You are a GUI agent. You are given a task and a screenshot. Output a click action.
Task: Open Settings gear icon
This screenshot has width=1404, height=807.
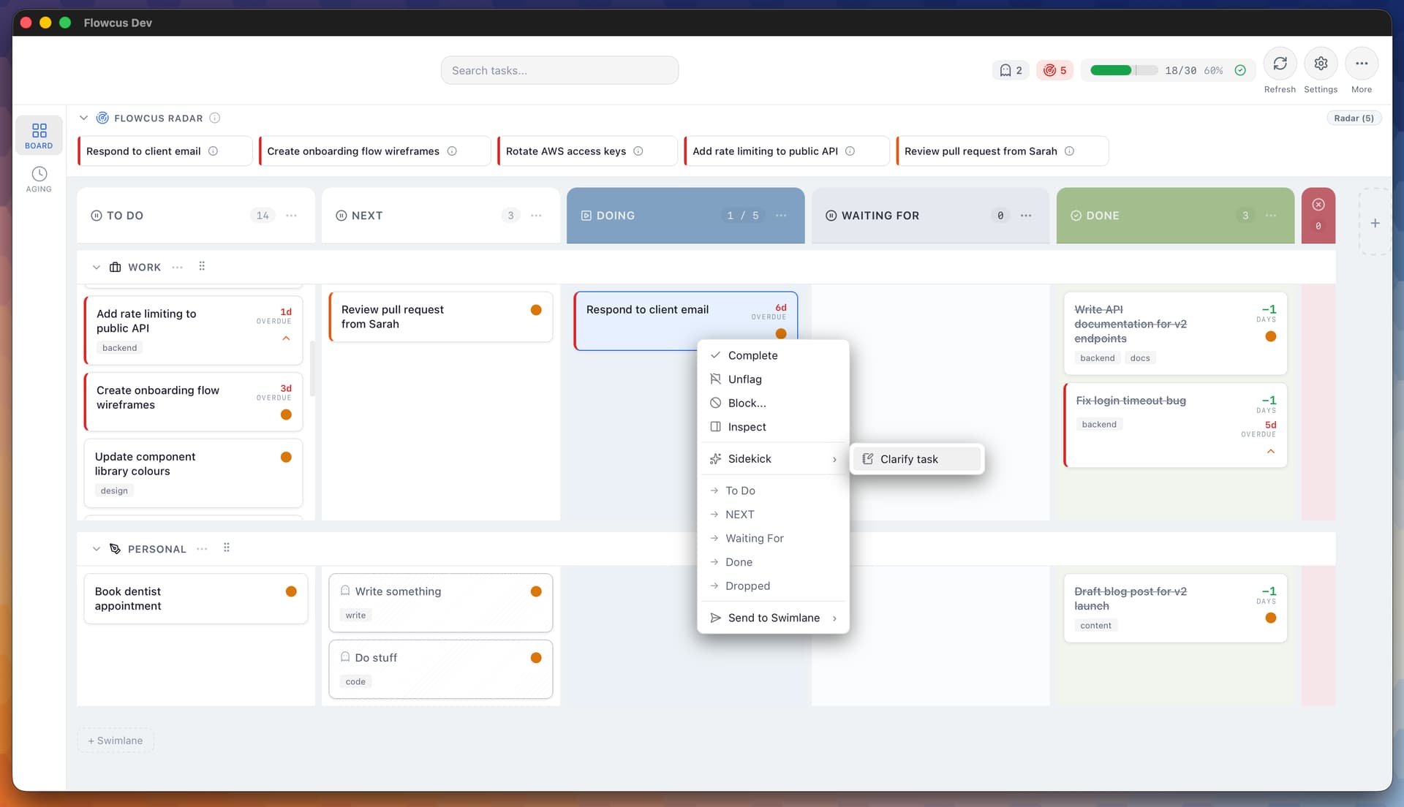(x=1320, y=64)
